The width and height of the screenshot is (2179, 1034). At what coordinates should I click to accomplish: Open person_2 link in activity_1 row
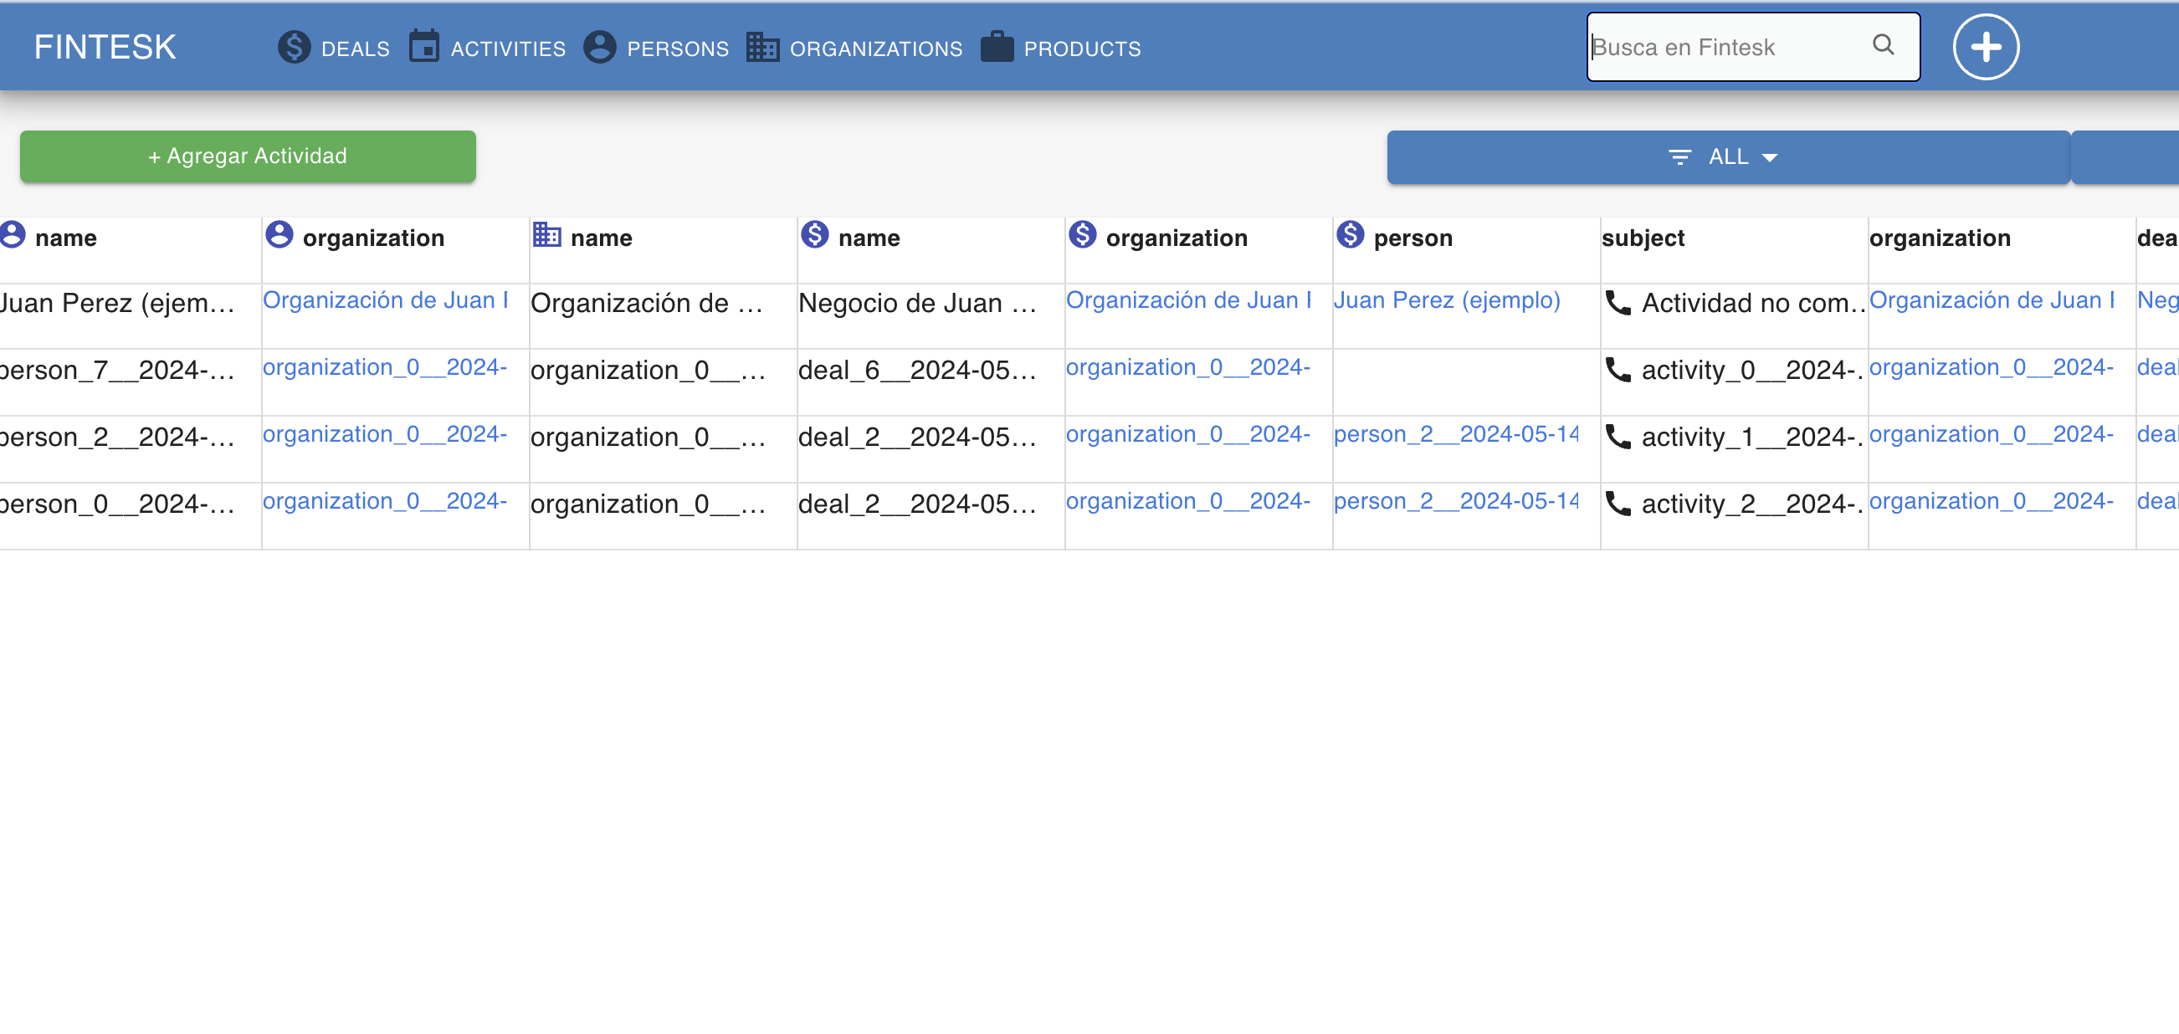click(1455, 434)
